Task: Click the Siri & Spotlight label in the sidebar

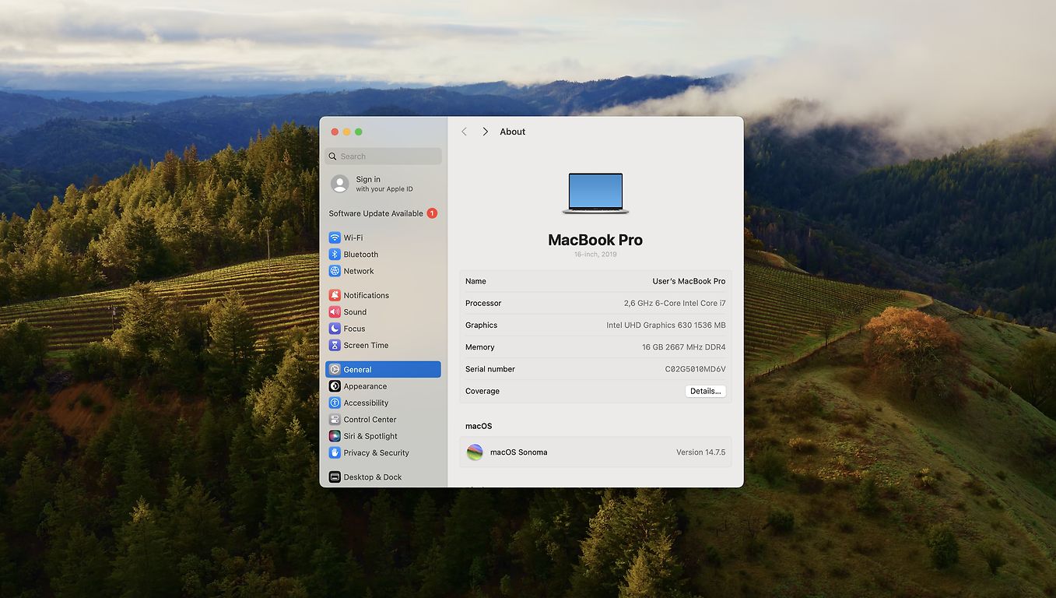Action: (x=370, y=436)
